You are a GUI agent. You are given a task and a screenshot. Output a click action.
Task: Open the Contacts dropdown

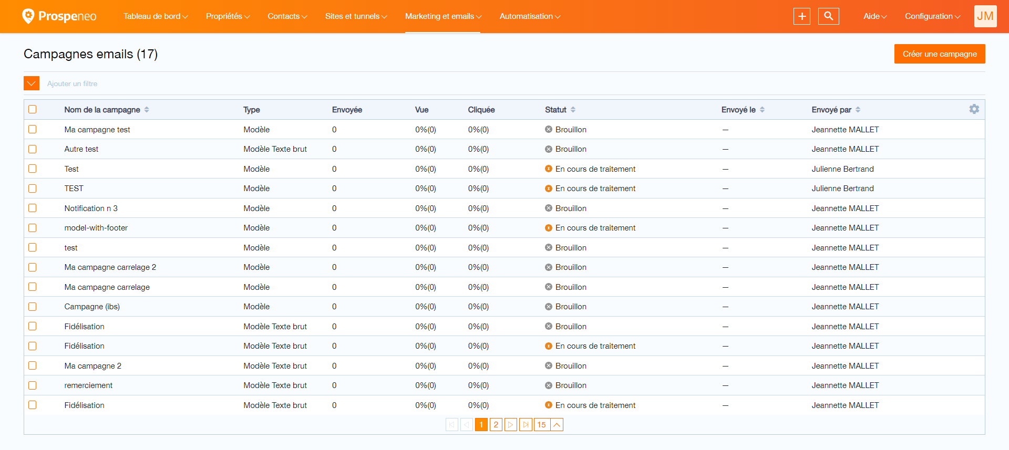[287, 16]
